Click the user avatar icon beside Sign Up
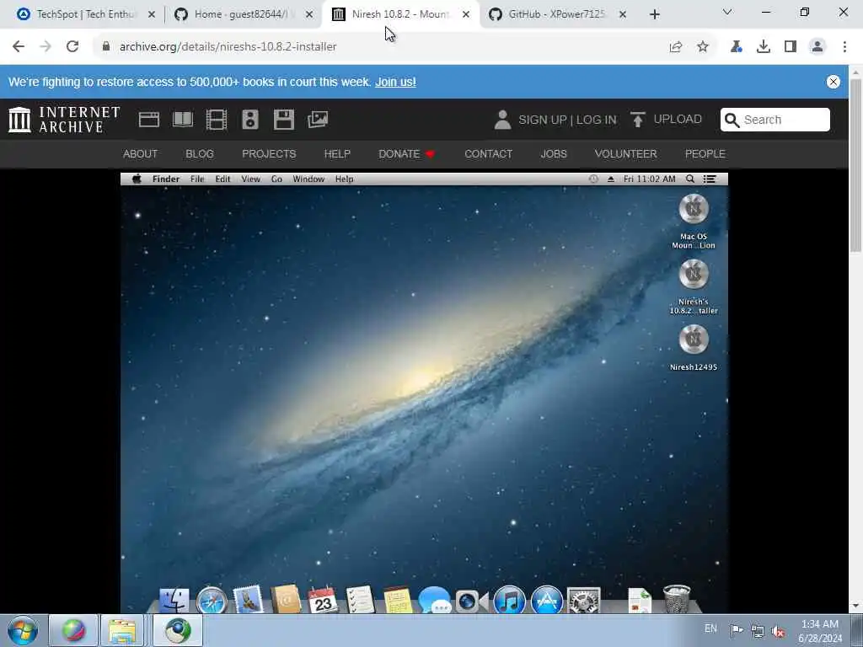This screenshot has height=647, width=863. pos(502,120)
